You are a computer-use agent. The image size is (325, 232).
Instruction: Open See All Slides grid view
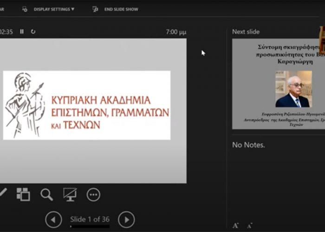[23, 194]
